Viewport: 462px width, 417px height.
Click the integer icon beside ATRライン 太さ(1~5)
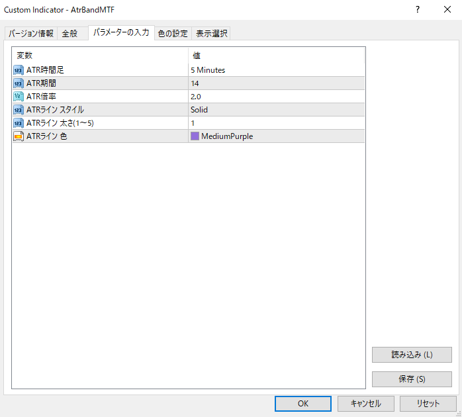click(19, 123)
